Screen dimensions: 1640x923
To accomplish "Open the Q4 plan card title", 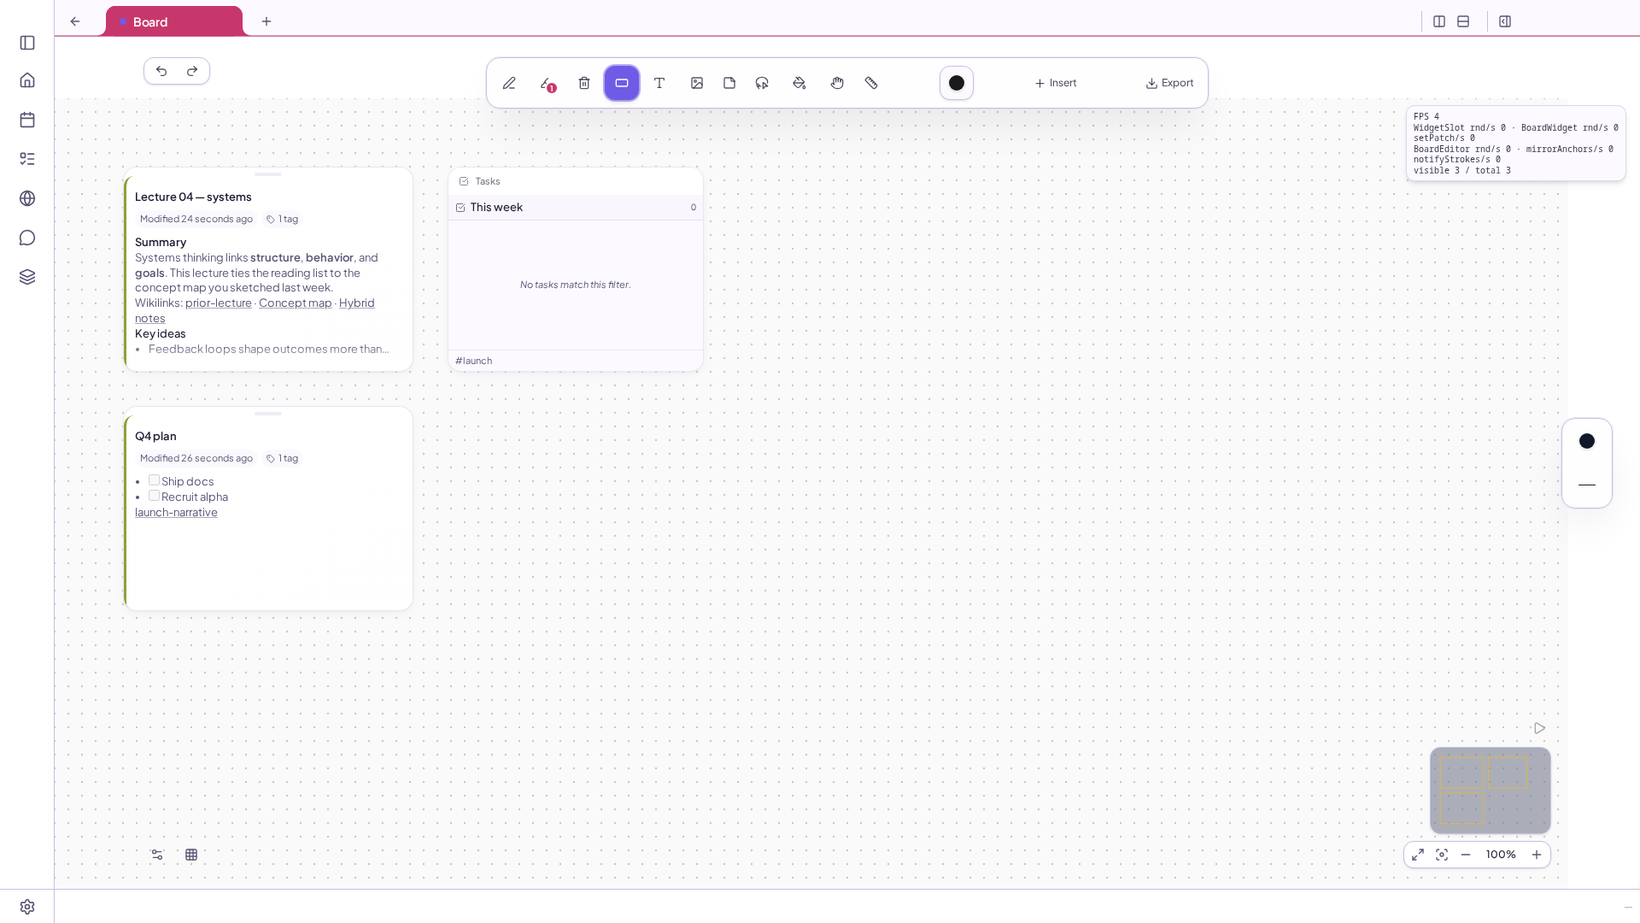I will pos(155,436).
